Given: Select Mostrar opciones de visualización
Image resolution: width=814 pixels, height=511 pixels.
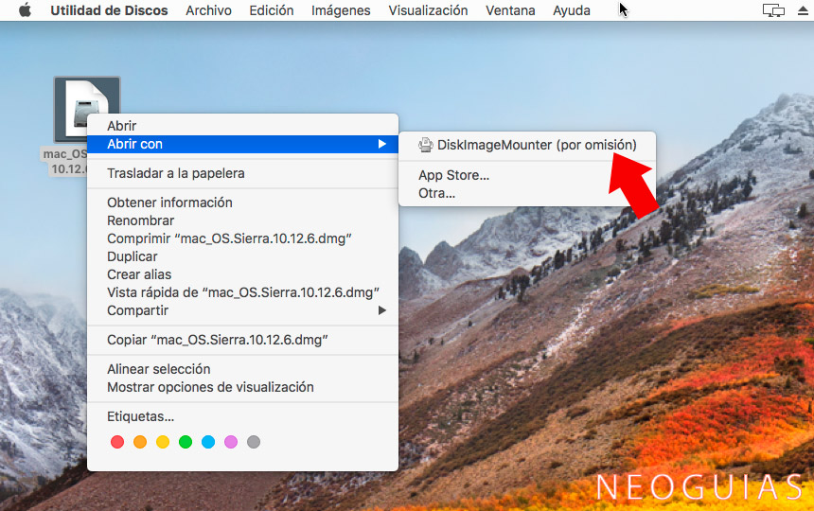Looking at the screenshot, I should tap(210, 387).
